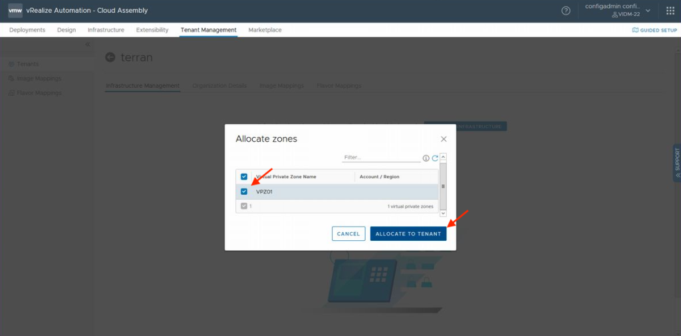Open the apps grid icon

[670, 11]
